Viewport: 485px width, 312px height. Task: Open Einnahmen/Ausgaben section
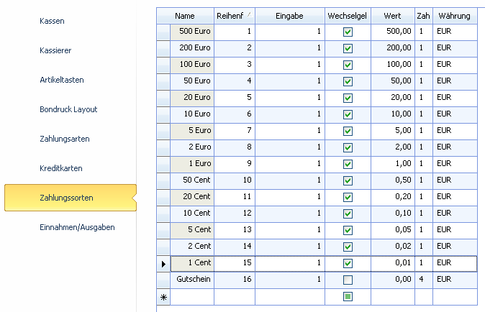coord(77,227)
